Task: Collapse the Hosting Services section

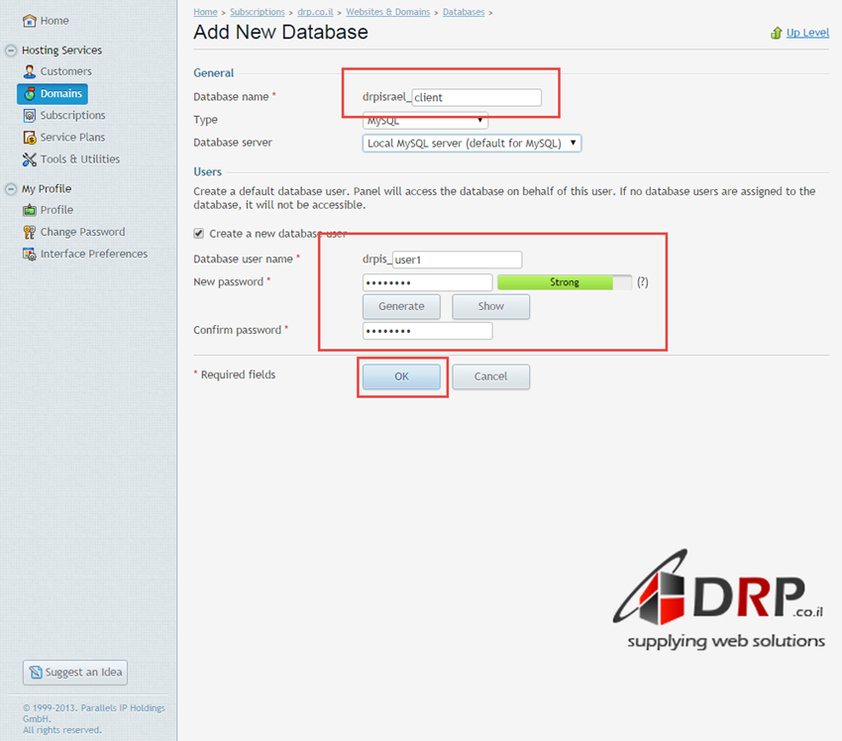Action: coord(11,51)
